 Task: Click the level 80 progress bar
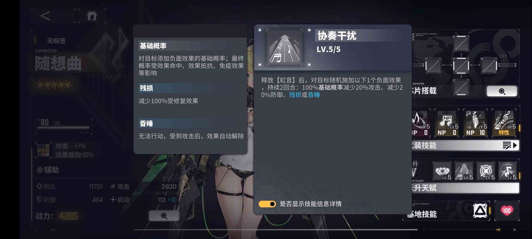(x=63, y=127)
